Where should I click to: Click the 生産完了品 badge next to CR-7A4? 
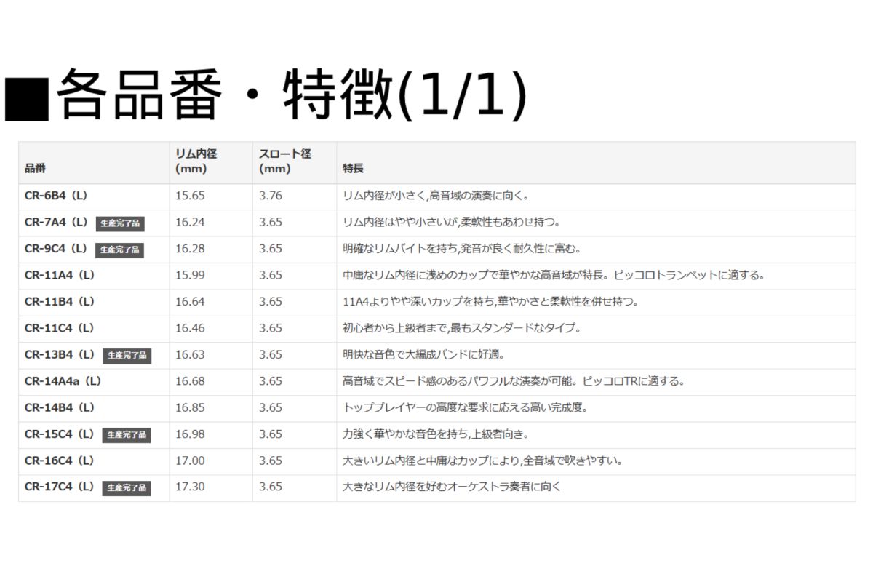[x=120, y=223]
